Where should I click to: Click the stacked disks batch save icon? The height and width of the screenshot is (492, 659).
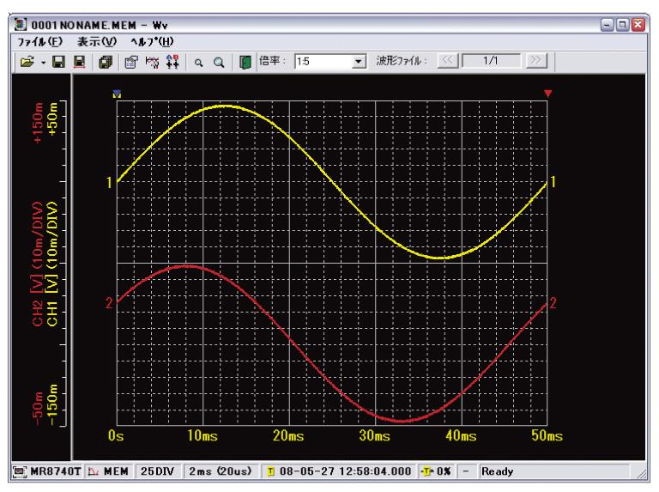tap(105, 62)
